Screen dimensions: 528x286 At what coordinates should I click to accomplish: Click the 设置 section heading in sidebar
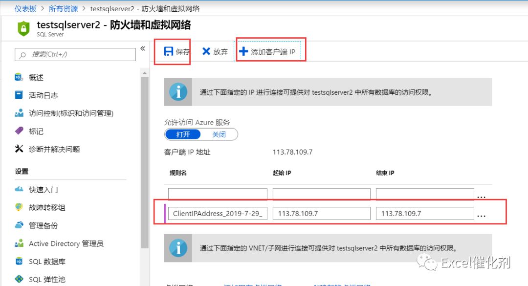[22, 172]
